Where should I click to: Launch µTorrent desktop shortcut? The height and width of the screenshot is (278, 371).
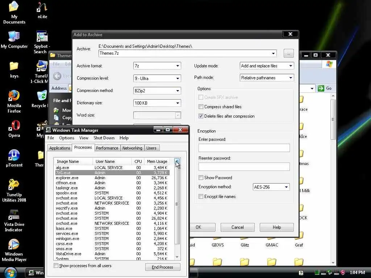pyautogui.click(x=14, y=159)
